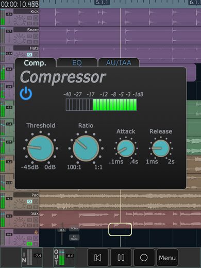Select the Snare track name

tap(26, 30)
